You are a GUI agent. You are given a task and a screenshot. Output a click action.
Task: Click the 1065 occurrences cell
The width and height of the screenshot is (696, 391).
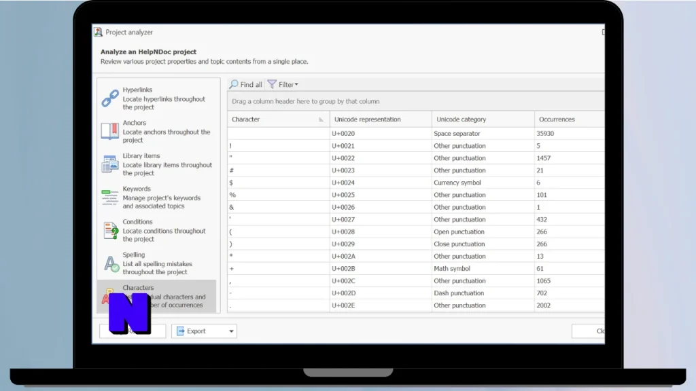570,280
